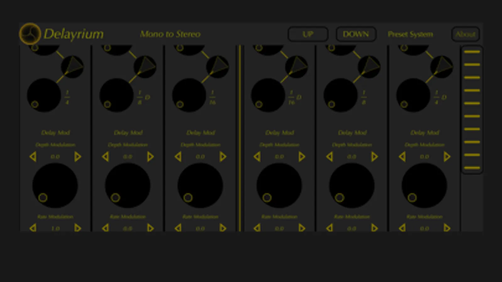Screen dimensions: 502x282
Task: Click the delay time knob beside 1/4
Action: pos(44,95)
